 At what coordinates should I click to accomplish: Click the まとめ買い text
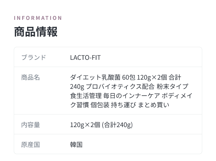154,105
